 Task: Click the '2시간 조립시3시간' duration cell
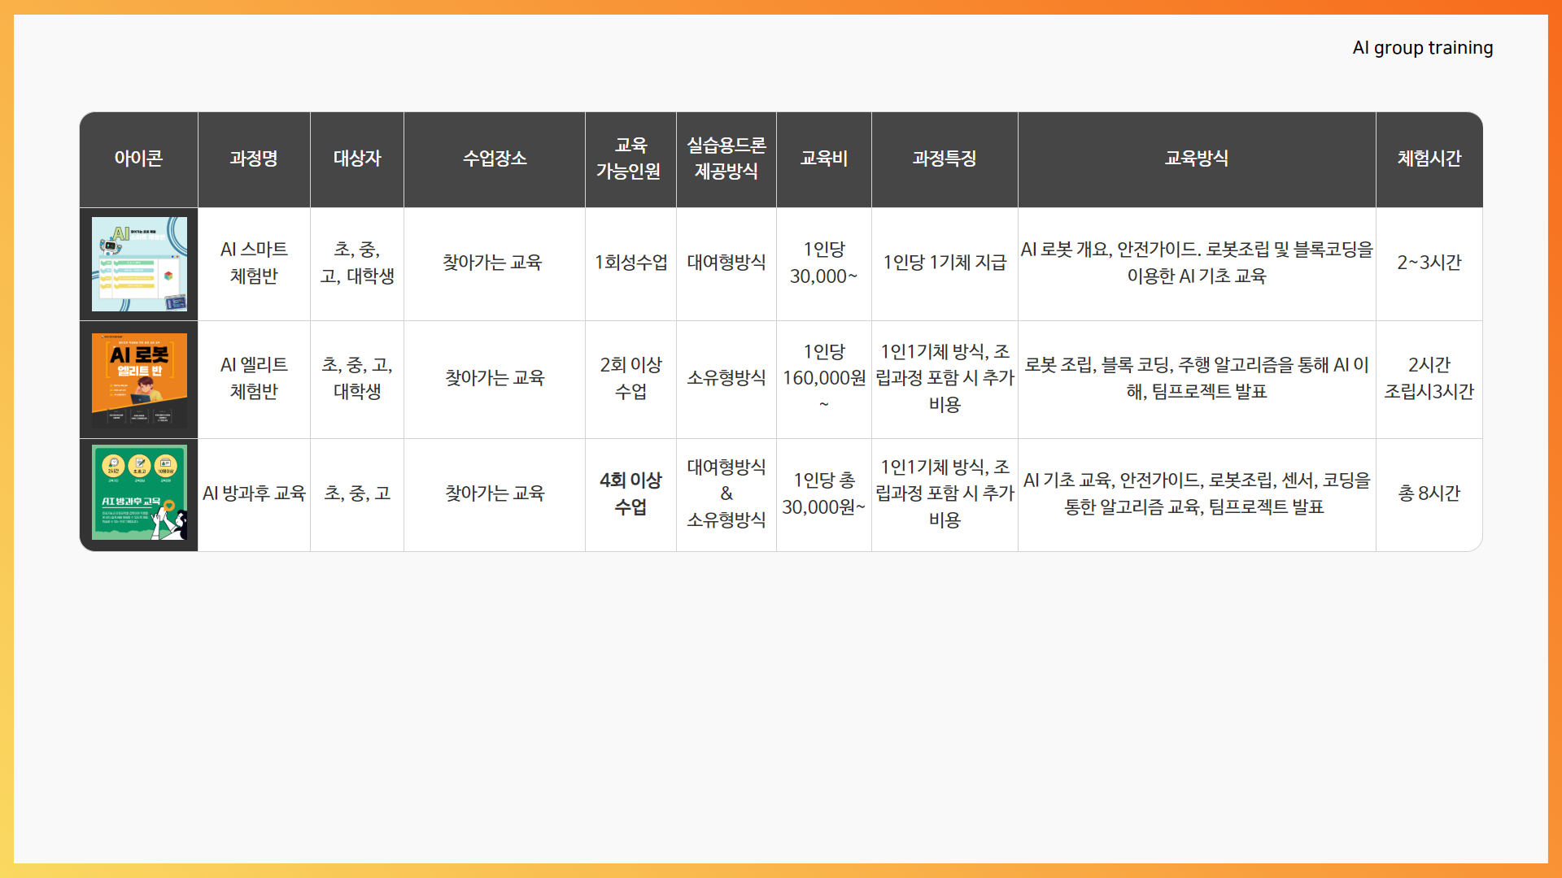[1429, 379]
